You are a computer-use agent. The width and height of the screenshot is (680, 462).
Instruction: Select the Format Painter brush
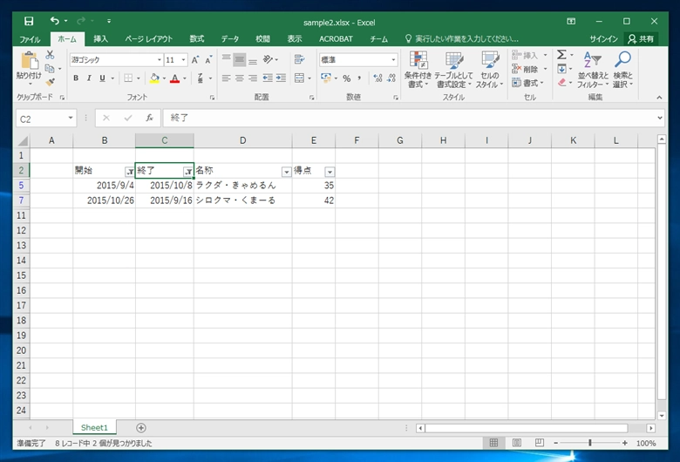(51, 82)
